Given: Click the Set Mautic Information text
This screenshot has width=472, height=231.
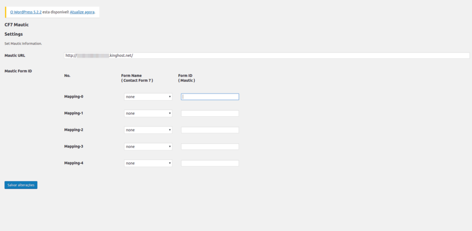Looking at the screenshot, I should (23, 44).
